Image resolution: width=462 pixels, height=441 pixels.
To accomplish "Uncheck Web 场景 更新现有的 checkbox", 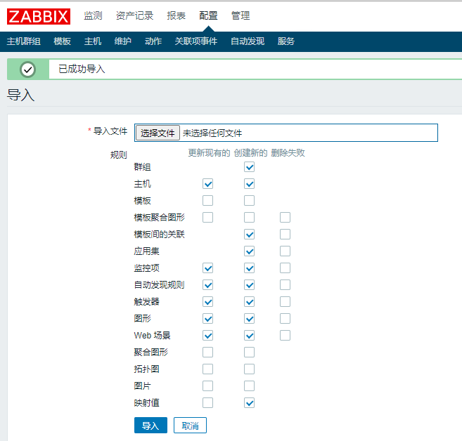I will pos(207,336).
